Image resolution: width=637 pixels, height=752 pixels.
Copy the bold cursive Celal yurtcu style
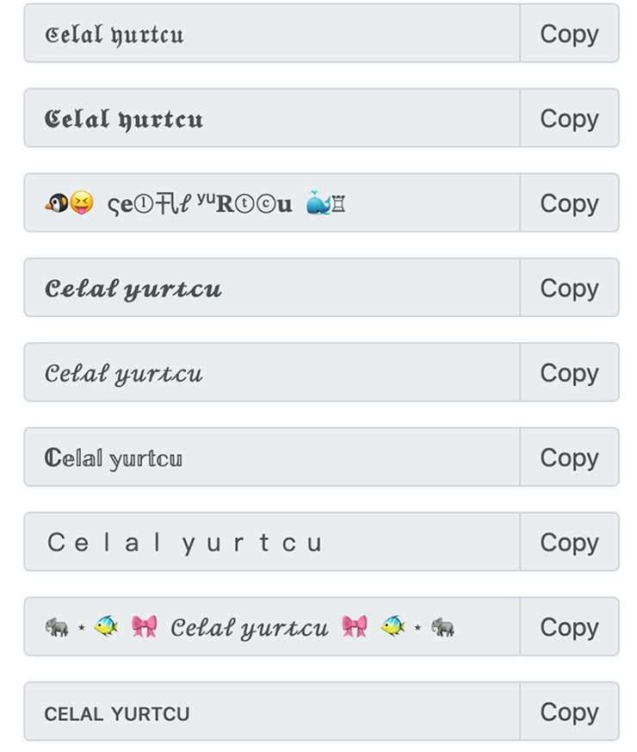[569, 288]
